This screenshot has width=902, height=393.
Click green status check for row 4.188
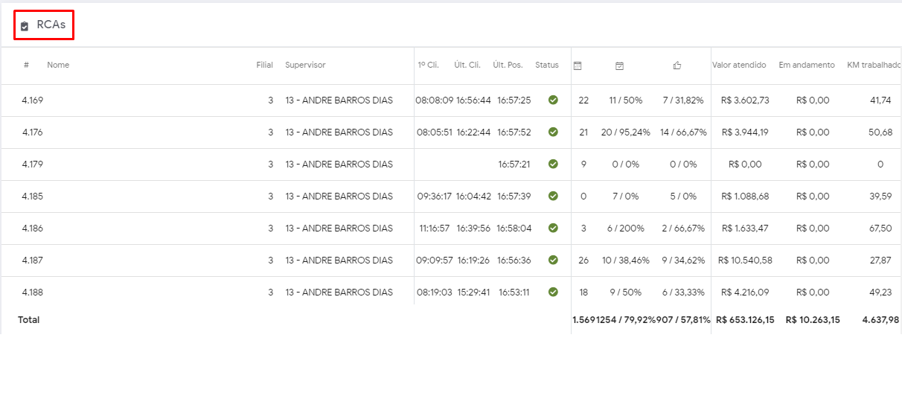point(553,292)
